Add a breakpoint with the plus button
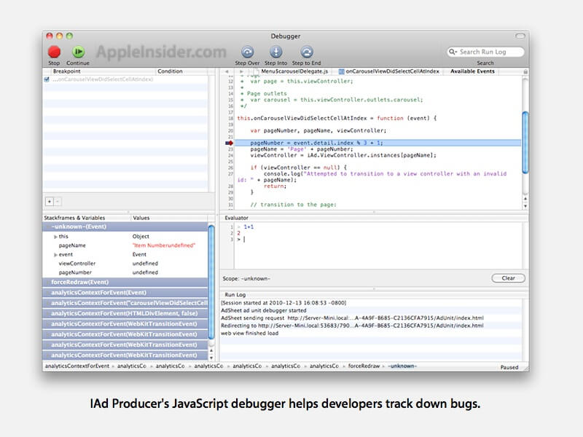Screen dimensions: 583x437 pyautogui.click(x=50, y=202)
